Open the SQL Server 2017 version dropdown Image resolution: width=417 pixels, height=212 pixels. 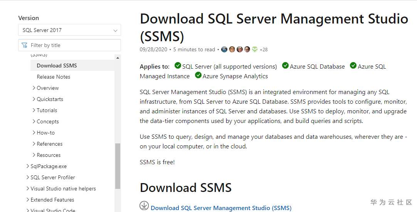(69, 30)
